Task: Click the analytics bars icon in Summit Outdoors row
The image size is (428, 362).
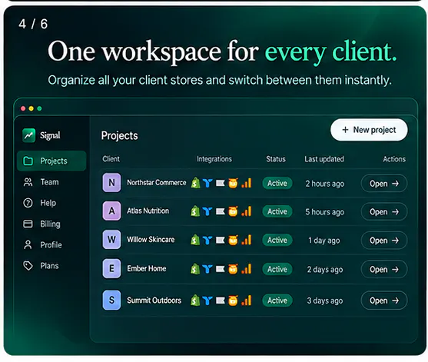Action: point(246,301)
